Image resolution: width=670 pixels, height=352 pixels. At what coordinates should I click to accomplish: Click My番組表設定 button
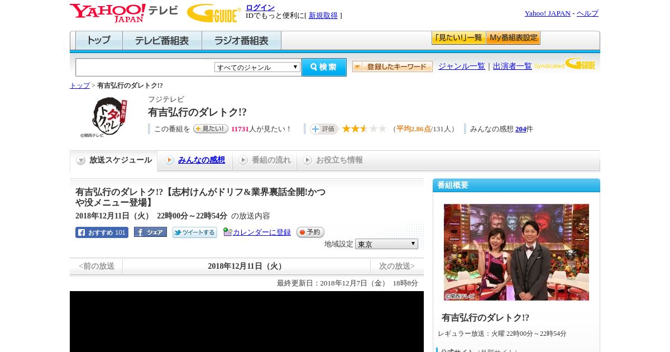[513, 38]
